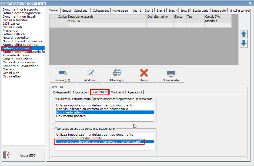254x166 pixels.
Task: Click the Descrizione causale column header
Action: tap(107, 17)
